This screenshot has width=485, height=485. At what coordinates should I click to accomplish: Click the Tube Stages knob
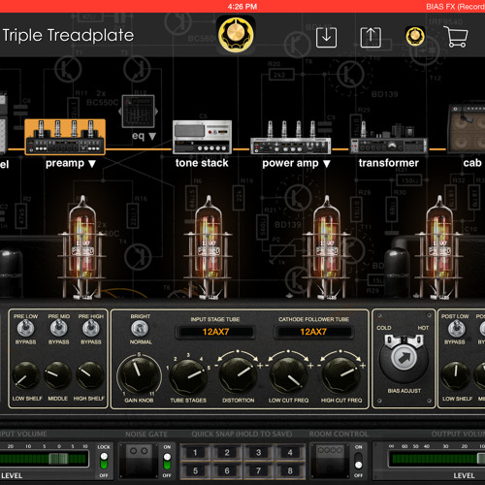(x=188, y=376)
